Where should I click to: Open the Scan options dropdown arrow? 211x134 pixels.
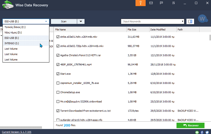[x=81, y=21]
